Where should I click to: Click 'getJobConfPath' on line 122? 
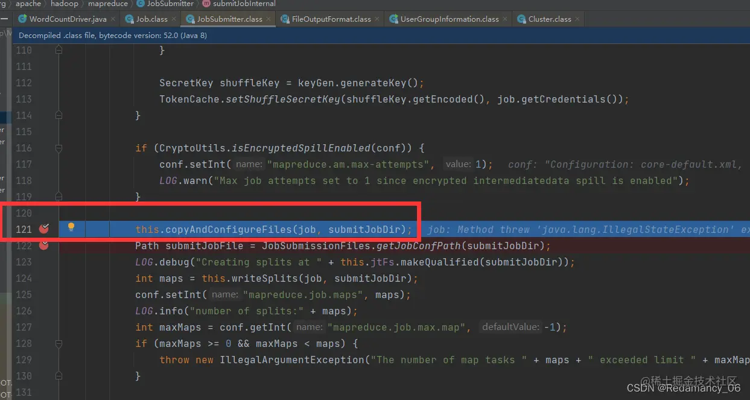(419, 246)
